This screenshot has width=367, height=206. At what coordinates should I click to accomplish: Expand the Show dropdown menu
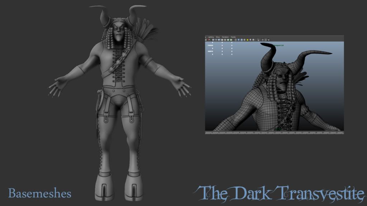(x=218, y=37)
